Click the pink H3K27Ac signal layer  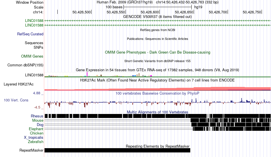pos(157,89)
